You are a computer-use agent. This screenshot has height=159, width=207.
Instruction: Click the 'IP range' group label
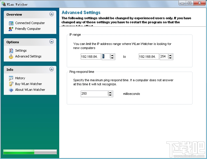pyautogui.click(x=75, y=35)
